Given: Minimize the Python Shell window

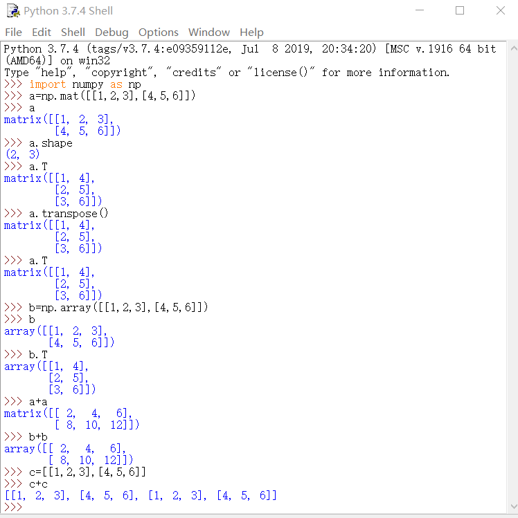Looking at the screenshot, I should point(420,10).
